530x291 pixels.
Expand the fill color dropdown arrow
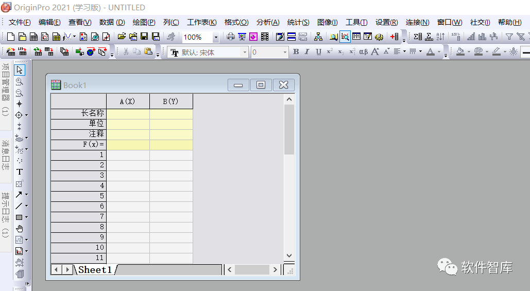pos(469,52)
